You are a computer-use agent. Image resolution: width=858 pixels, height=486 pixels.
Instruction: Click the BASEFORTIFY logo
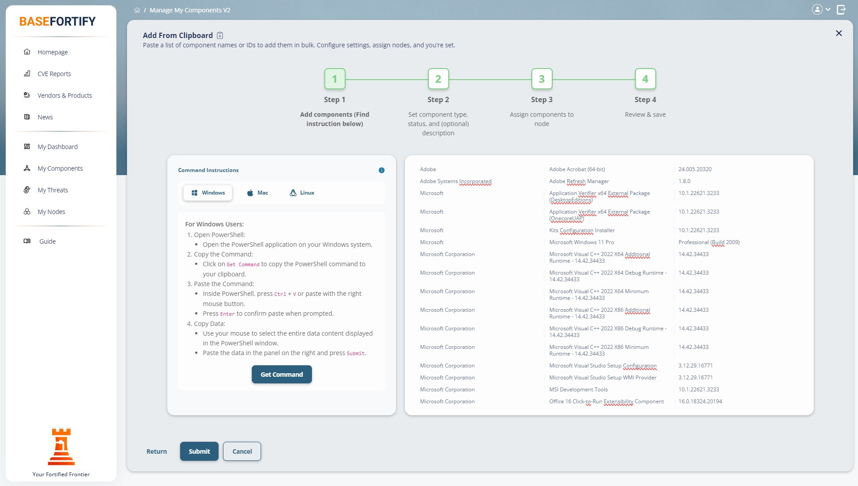[x=58, y=21]
